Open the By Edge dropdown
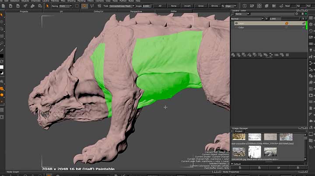The width and height of the screenshot is (315, 176). click(231, 6)
